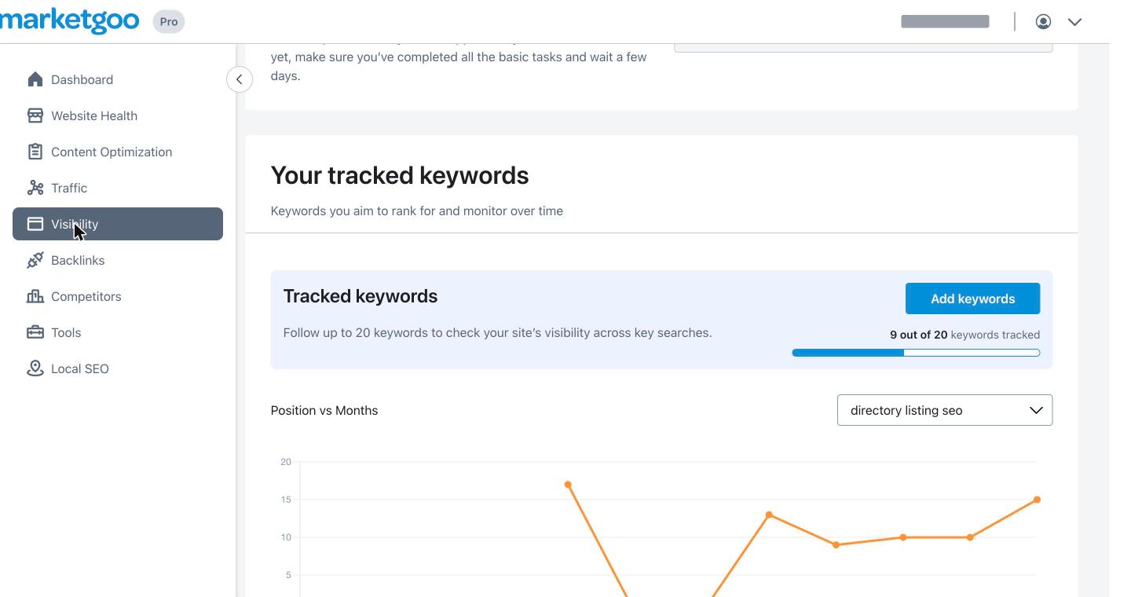1131x597 pixels.
Task: Open Local SEO section
Action: pos(118,368)
